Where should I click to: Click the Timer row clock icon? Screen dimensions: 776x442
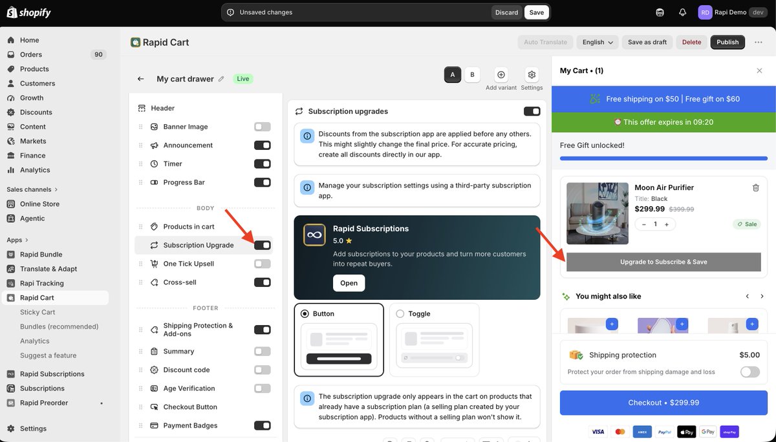click(154, 163)
